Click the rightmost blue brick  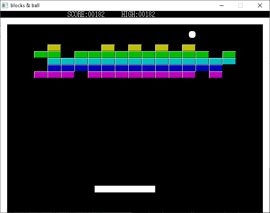[x=216, y=68]
